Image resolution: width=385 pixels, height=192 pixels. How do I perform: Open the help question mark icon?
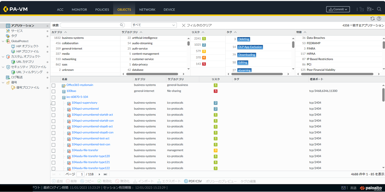pyautogui.click(x=379, y=19)
